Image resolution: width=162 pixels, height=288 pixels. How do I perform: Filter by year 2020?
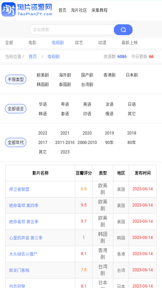coord(87,133)
